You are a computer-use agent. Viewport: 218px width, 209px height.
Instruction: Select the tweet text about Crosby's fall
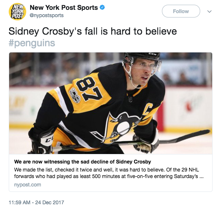(x=92, y=31)
